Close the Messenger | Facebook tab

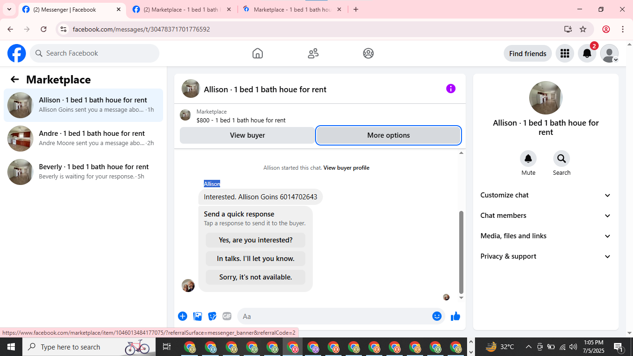[119, 9]
